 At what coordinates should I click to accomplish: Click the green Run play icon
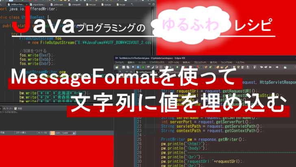[x=177, y=67]
